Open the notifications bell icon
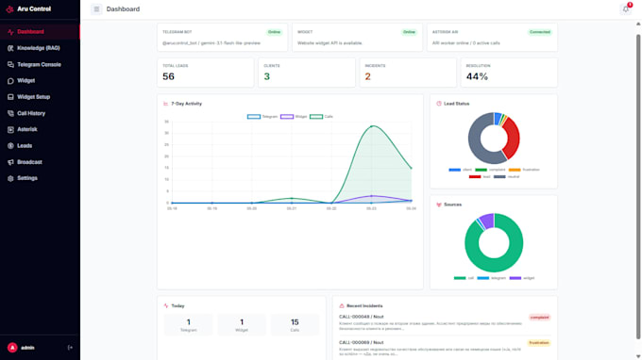Screen dimensions: 642x360 tap(626, 9)
